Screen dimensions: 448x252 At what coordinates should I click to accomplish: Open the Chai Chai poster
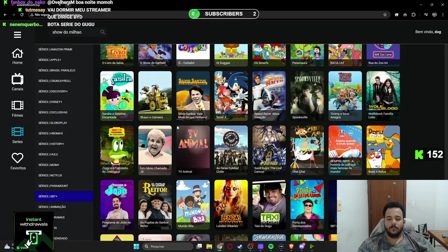pos(307,150)
